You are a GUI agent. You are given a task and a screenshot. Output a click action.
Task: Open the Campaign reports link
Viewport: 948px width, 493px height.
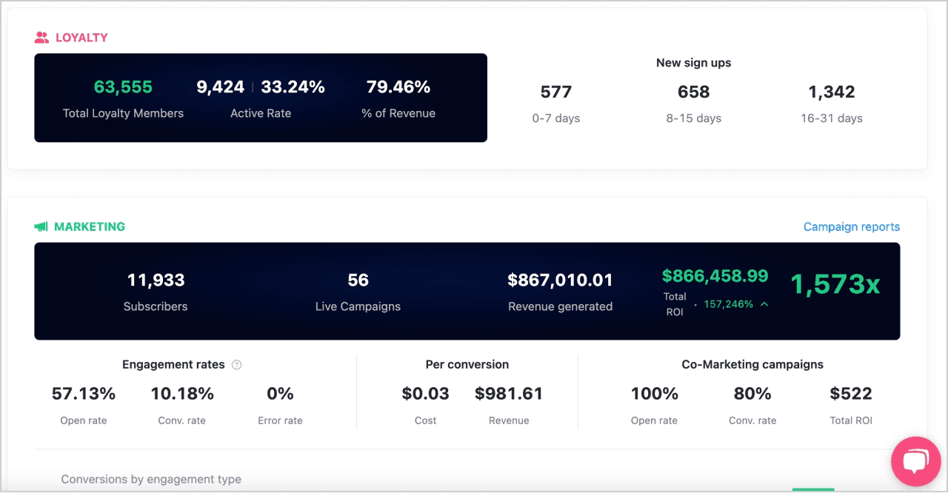852,227
